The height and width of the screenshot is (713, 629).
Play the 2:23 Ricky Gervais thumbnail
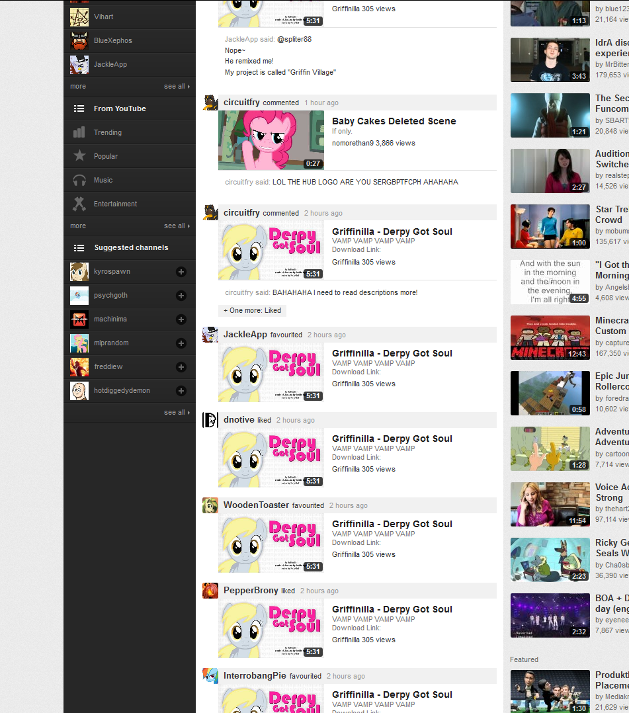[550, 560]
